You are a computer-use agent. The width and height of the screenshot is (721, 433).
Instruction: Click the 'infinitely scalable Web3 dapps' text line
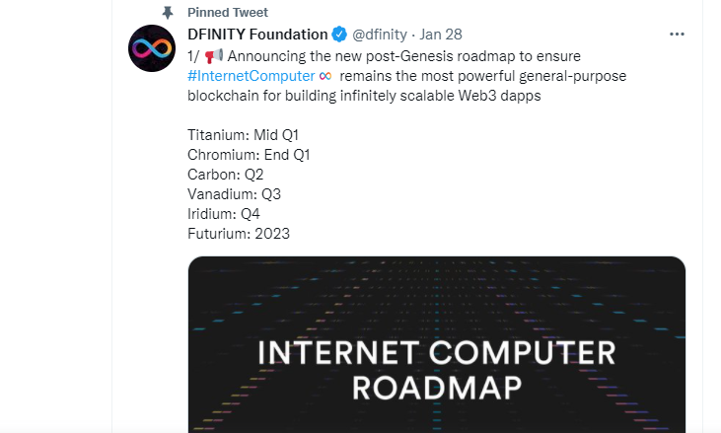(x=441, y=96)
